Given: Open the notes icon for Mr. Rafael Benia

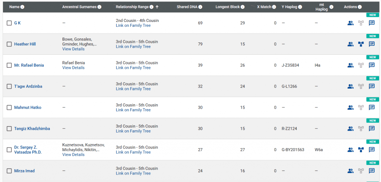Looking at the screenshot, I should point(371,65).
